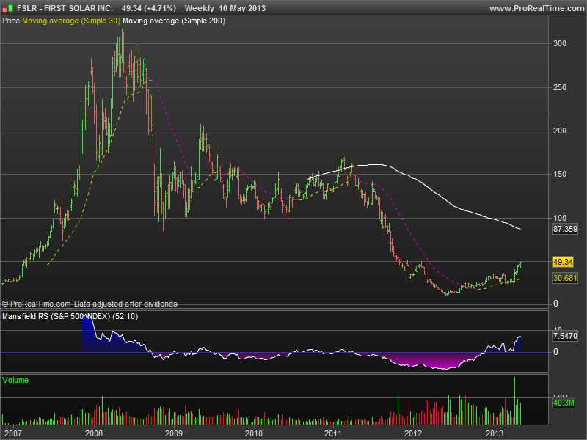Select the Price indicator label

(x=11, y=21)
